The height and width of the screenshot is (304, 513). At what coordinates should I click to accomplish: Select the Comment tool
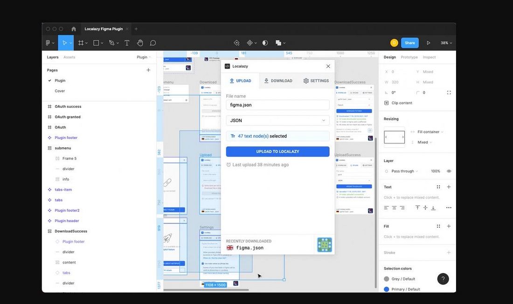[x=153, y=43]
